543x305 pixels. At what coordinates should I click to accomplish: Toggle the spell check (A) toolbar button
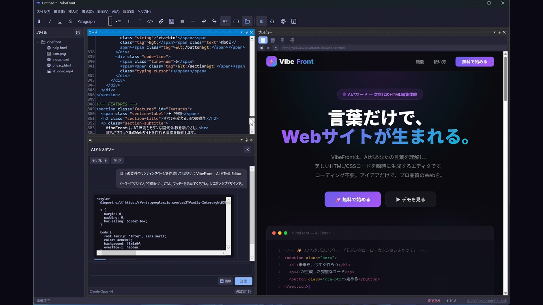225,21
